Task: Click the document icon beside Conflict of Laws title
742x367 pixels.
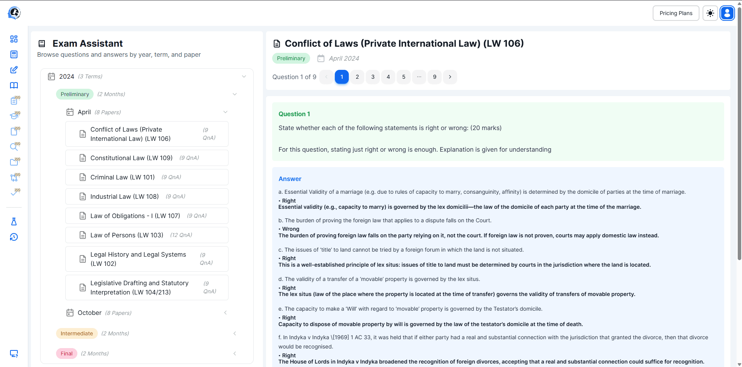Action: click(277, 44)
